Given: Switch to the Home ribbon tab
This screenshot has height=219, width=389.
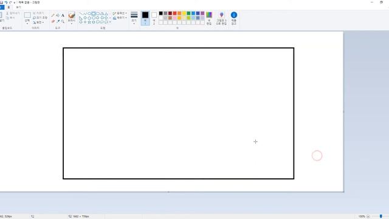Looking at the screenshot, I should 9,7.
